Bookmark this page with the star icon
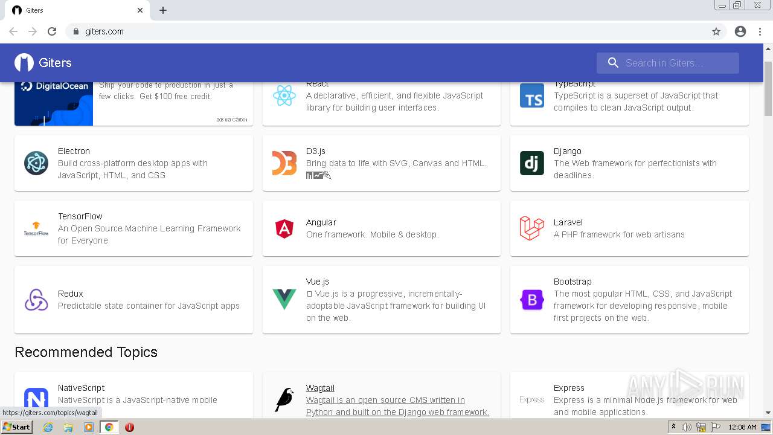The width and height of the screenshot is (773, 435). coord(716,31)
